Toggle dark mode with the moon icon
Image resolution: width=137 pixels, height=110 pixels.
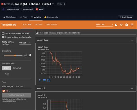116,25
